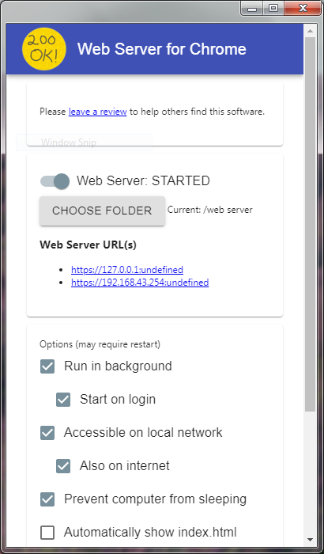Maximize the Web Server window
Screen dimensions: 324x554
click(273, 8)
